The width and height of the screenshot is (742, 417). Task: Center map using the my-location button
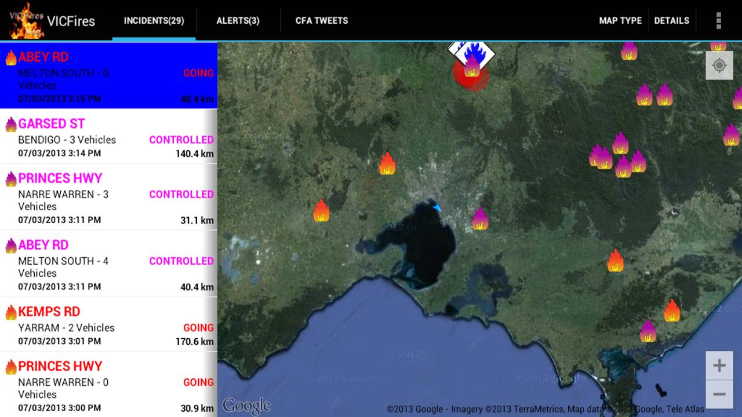coord(719,65)
